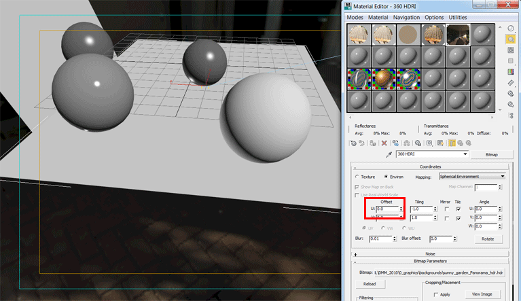
Task: Open material editor Options icon
Action: [x=511, y=94]
